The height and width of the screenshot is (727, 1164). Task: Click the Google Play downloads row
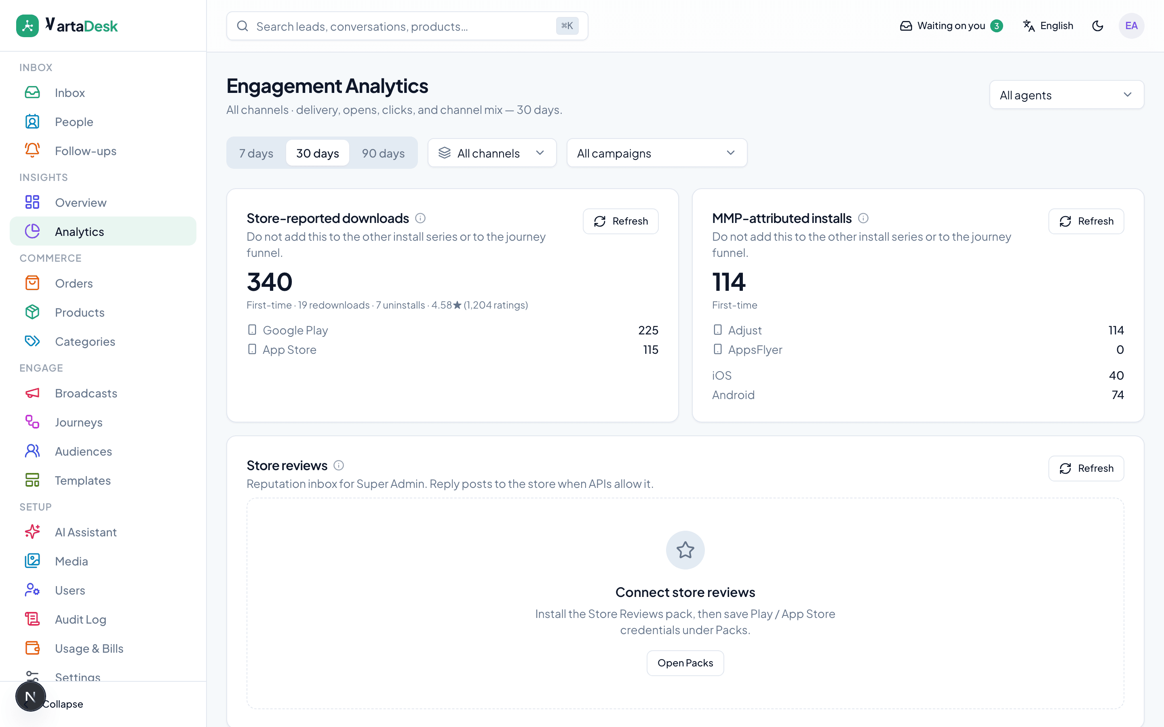click(453, 330)
